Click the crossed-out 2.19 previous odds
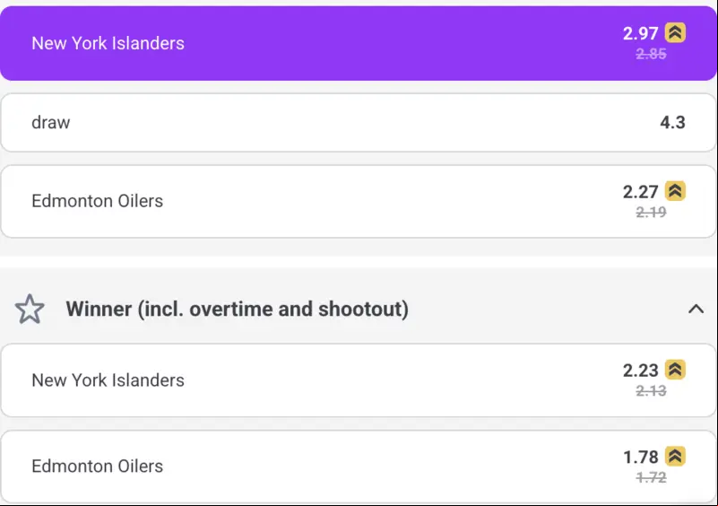This screenshot has width=718, height=506. click(651, 212)
